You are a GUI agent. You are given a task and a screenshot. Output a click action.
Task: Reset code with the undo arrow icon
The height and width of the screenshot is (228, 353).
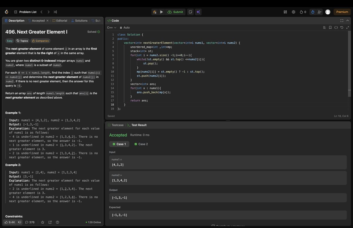[342, 28]
